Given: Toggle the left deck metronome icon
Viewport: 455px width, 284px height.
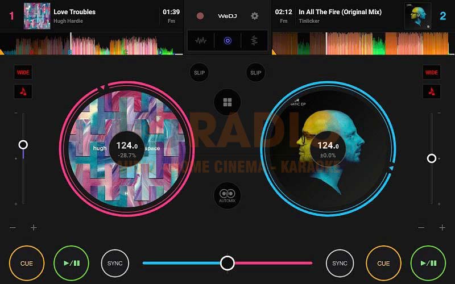Looking at the screenshot, I should (x=23, y=91).
